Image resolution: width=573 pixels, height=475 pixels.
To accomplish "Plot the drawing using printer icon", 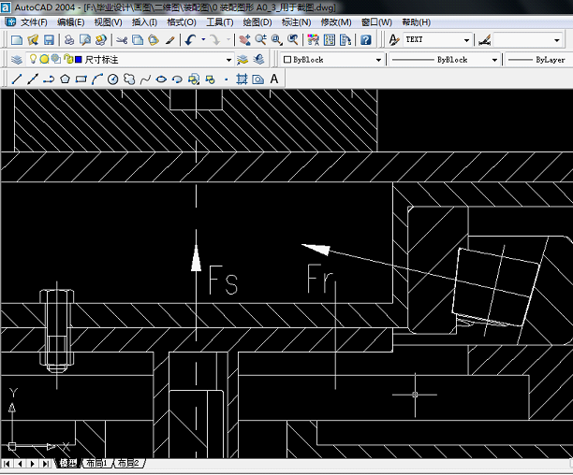I will pos(69,40).
